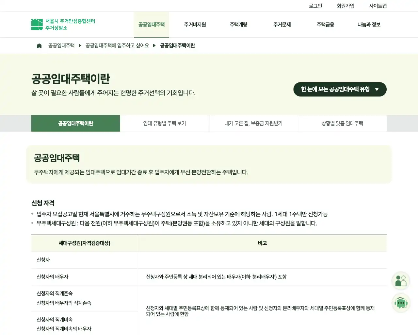Click 공공임대주택에 입주하고 싶어요 in the breadcrumb
Viewport: 418px width, 335px height.
click(x=118, y=45)
